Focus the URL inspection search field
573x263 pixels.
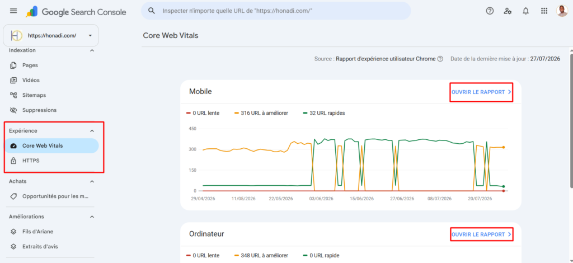276,11
